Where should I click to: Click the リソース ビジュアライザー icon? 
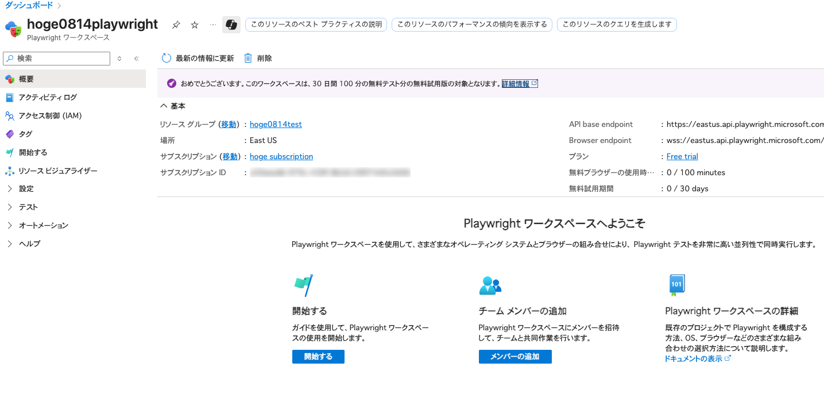[x=9, y=171]
